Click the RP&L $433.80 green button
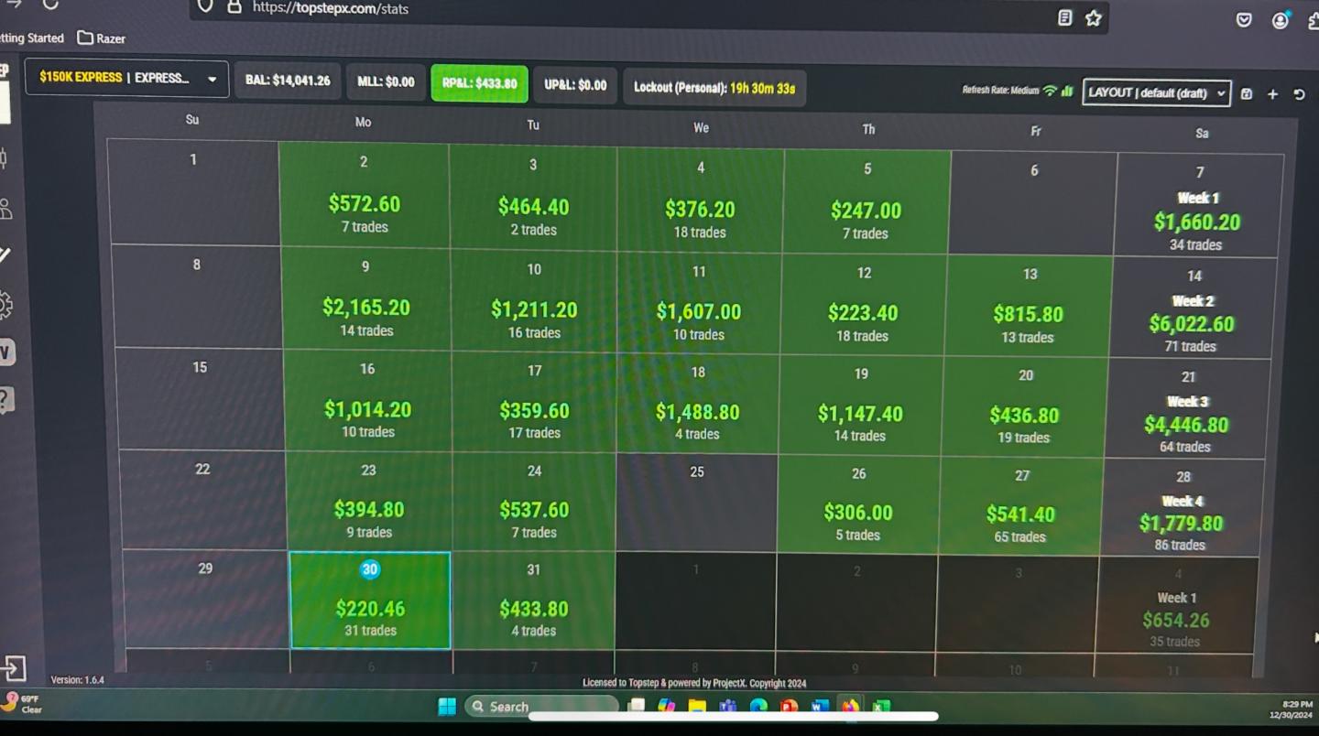The width and height of the screenshot is (1319, 736). [x=479, y=83]
